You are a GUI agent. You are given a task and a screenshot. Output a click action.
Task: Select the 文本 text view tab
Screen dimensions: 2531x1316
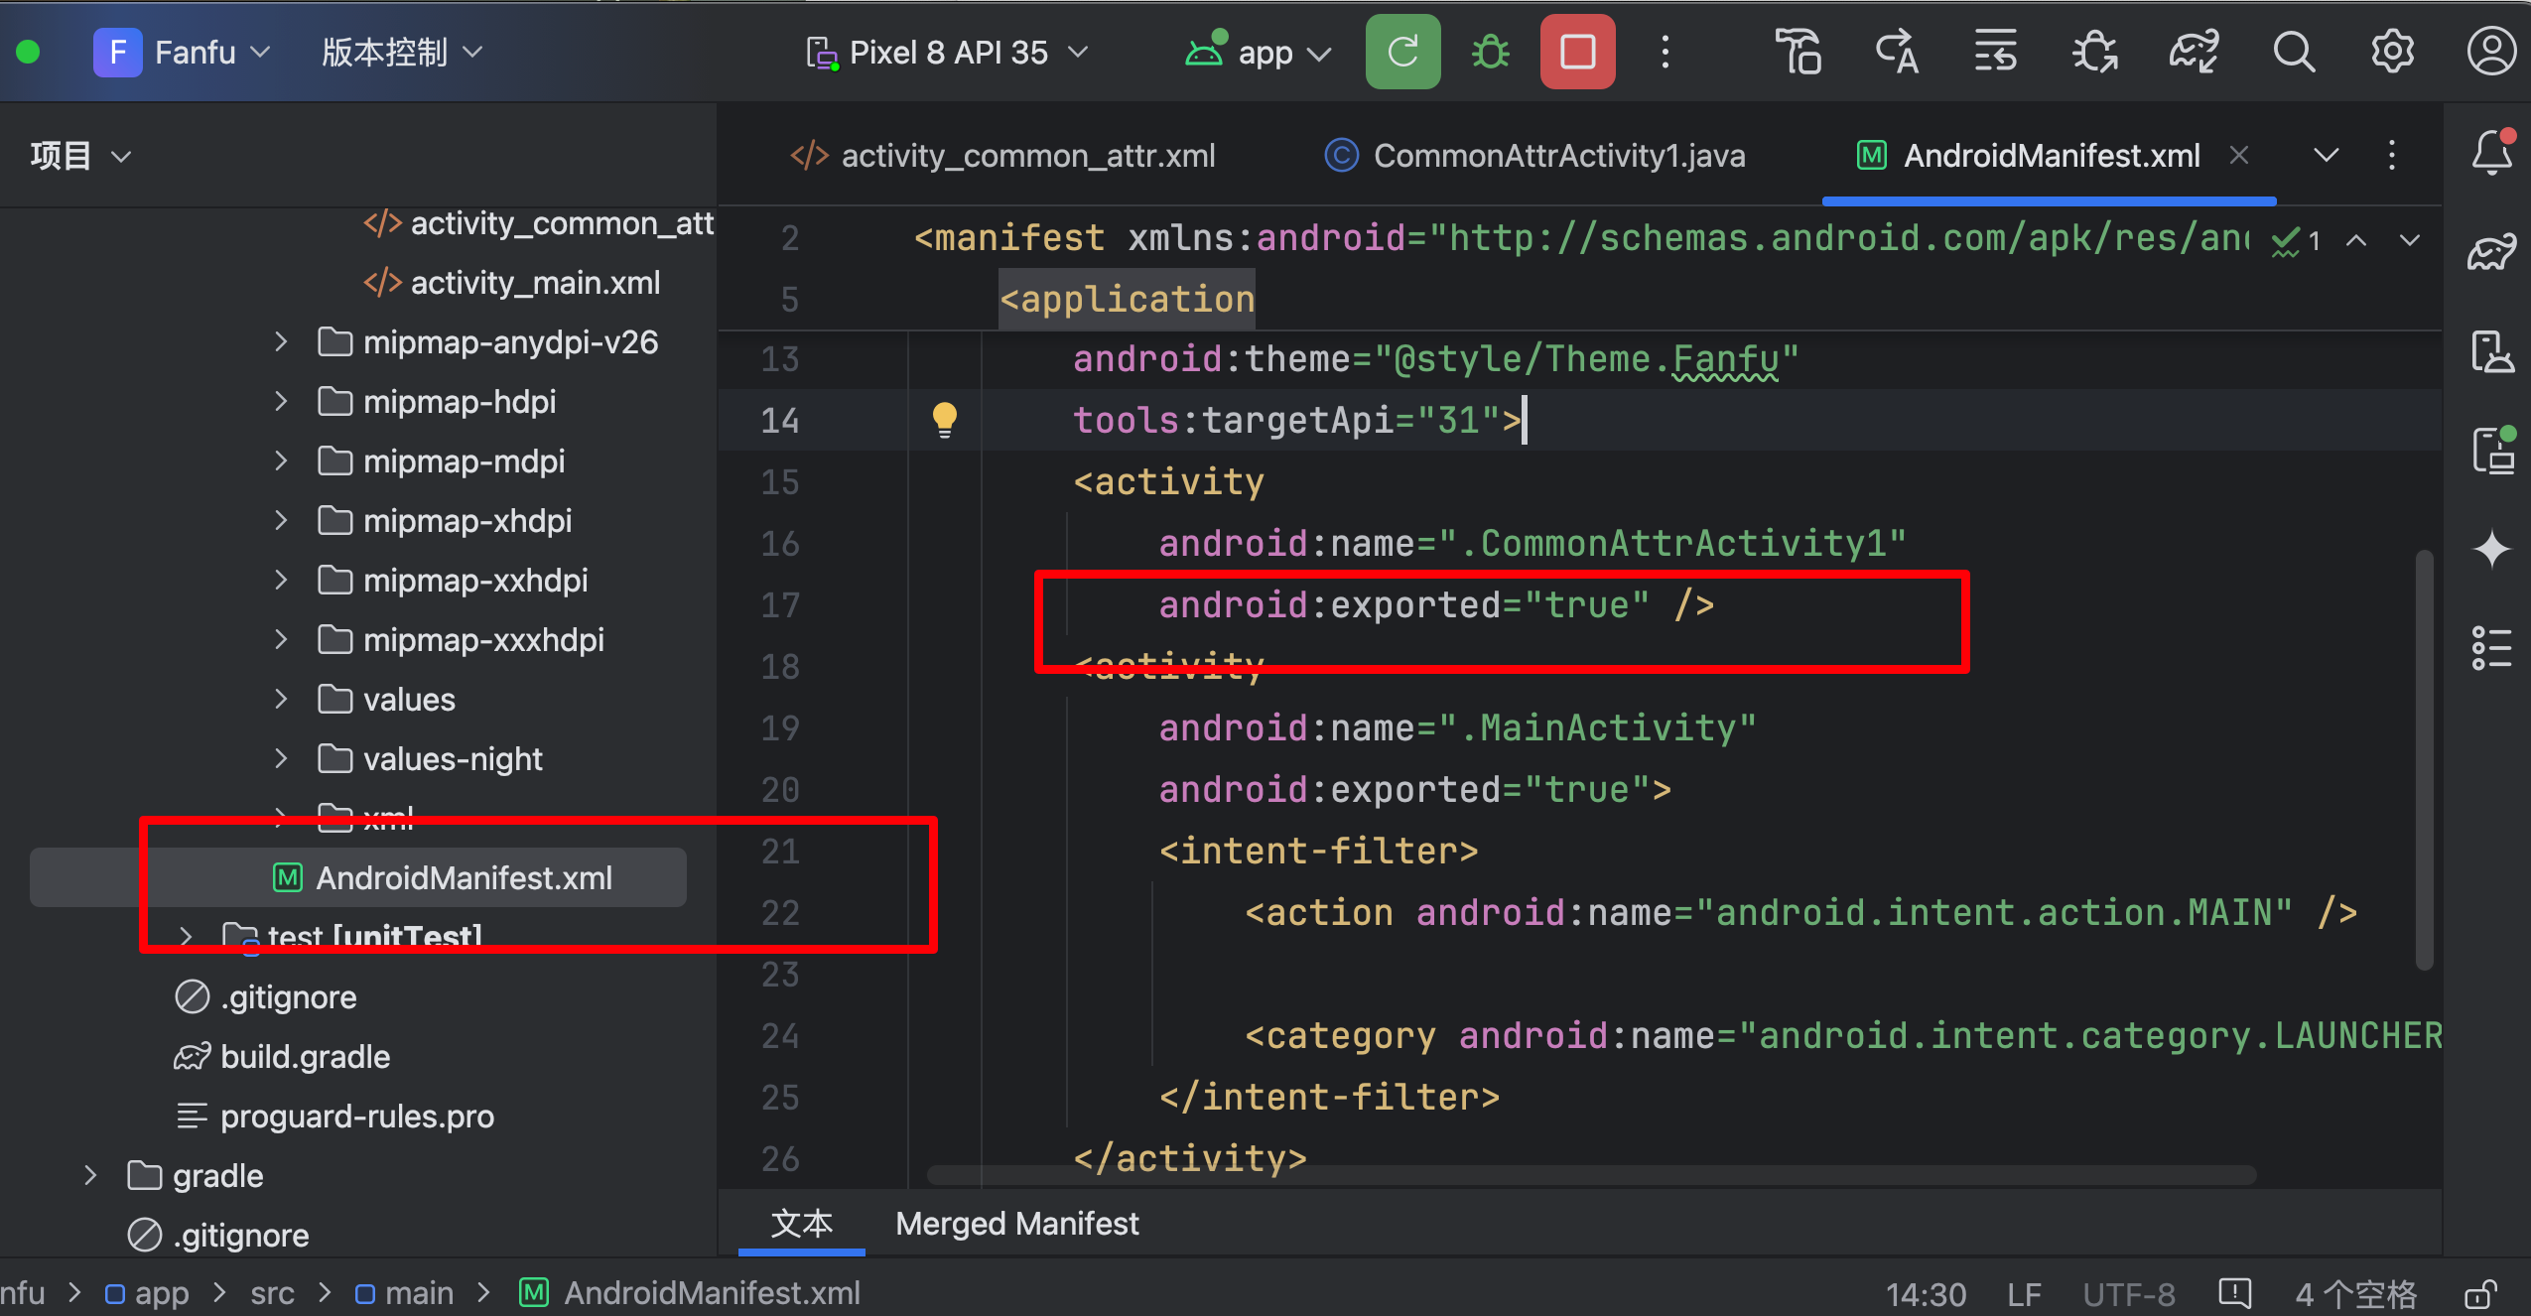[802, 1224]
